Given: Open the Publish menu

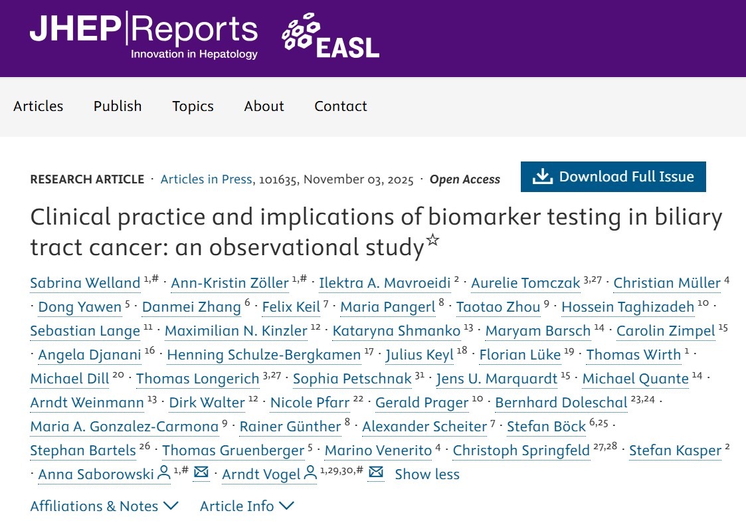Looking at the screenshot, I should (118, 106).
